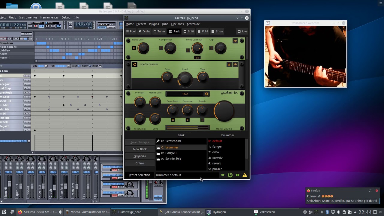Screen dimensions: 384x216
Task: Select the convolv preset
Action: point(226,158)
